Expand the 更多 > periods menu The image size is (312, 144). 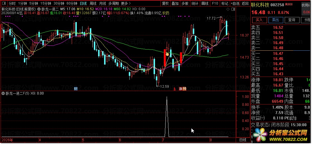[x=126, y=3]
